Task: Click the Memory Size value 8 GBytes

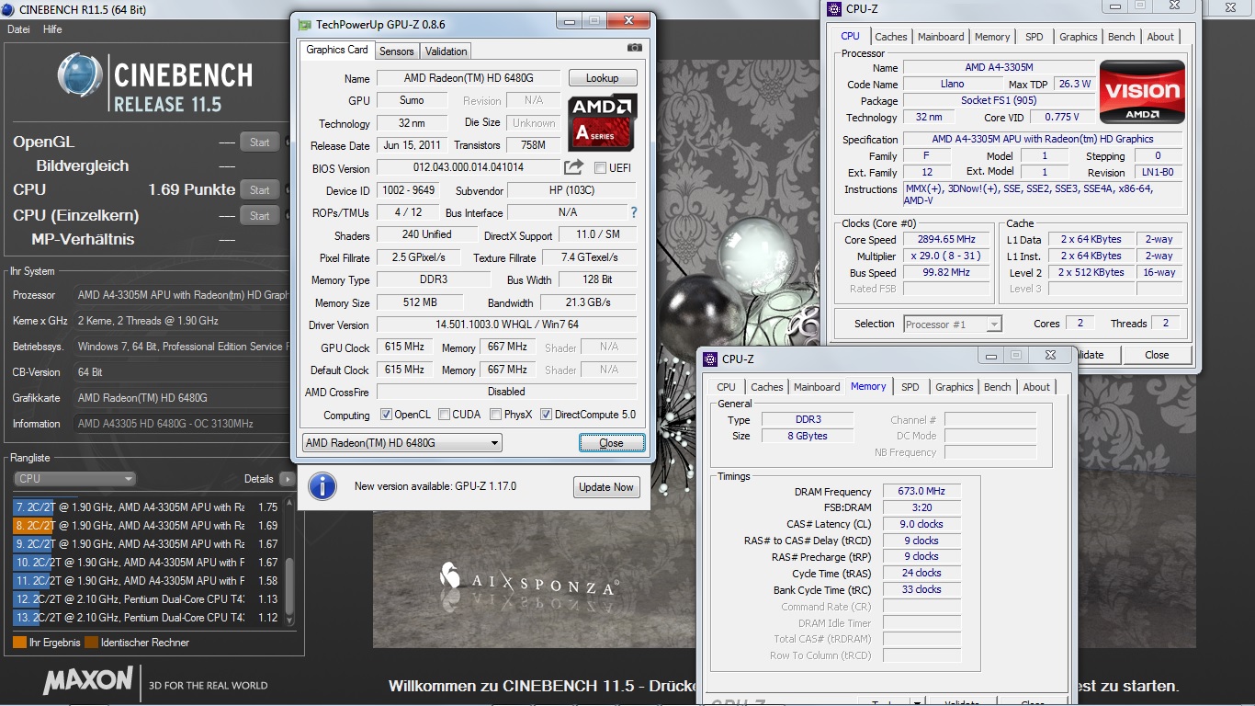Action: point(807,436)
